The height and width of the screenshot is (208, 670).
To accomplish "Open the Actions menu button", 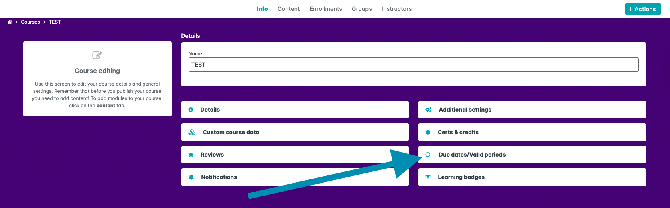I will point(643,9).
